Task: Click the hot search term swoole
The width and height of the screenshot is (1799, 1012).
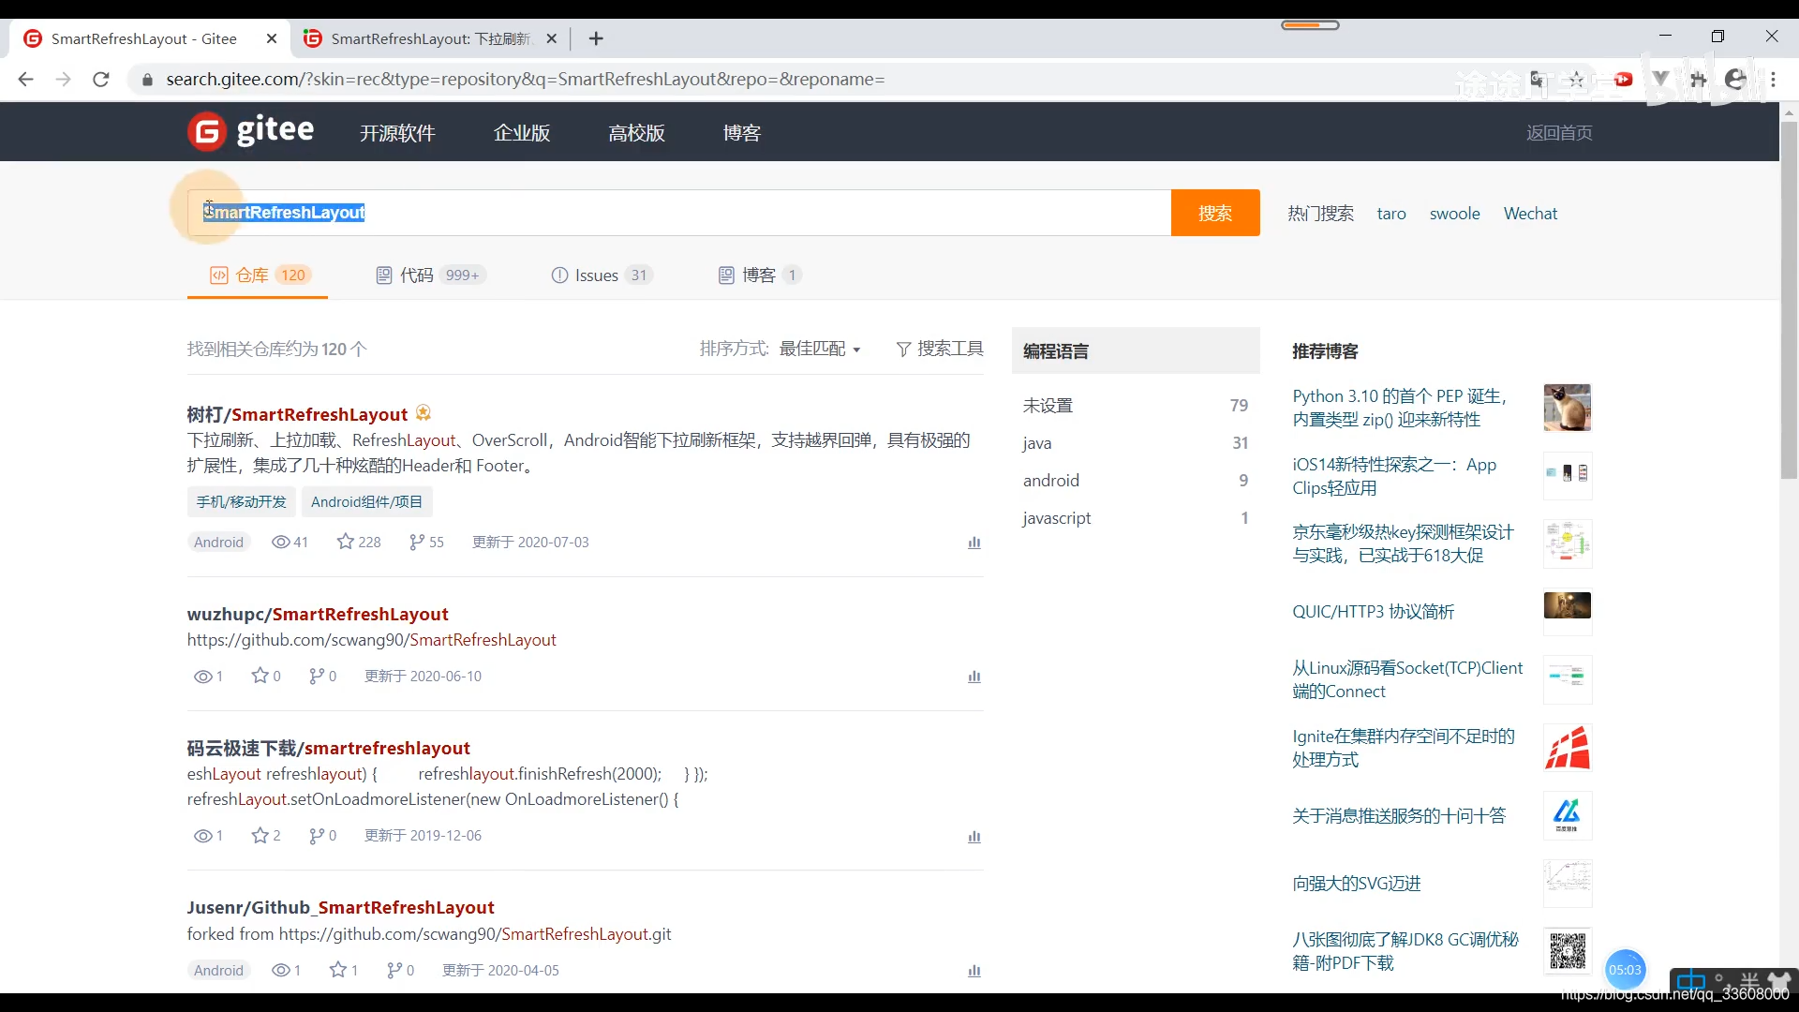Action: [x=1454, y=214]
